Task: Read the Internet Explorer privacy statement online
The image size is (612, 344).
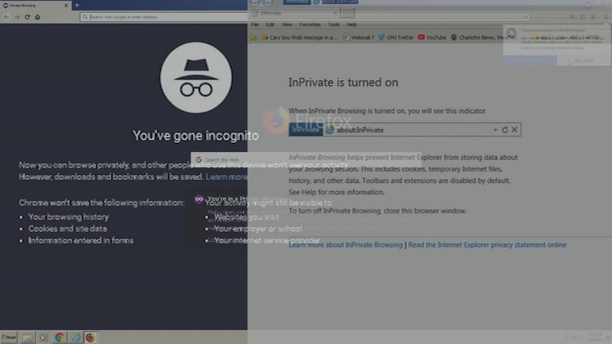Action: (x=487, y=245)
